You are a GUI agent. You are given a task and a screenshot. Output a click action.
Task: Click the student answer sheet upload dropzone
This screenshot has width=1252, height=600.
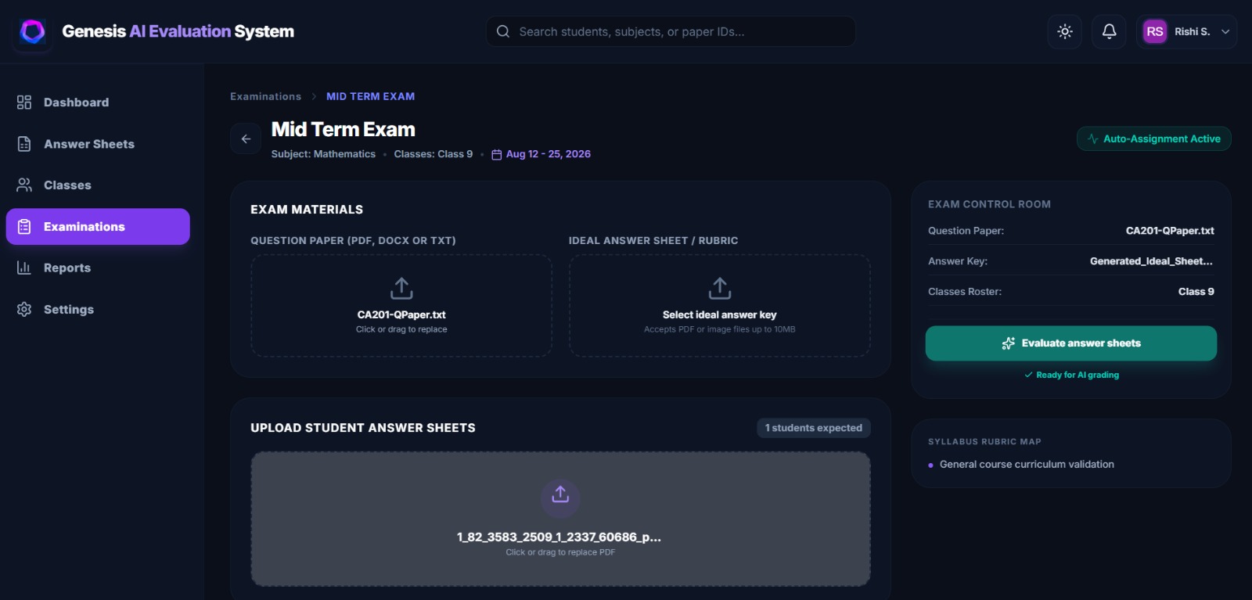[x=560, y=519]
